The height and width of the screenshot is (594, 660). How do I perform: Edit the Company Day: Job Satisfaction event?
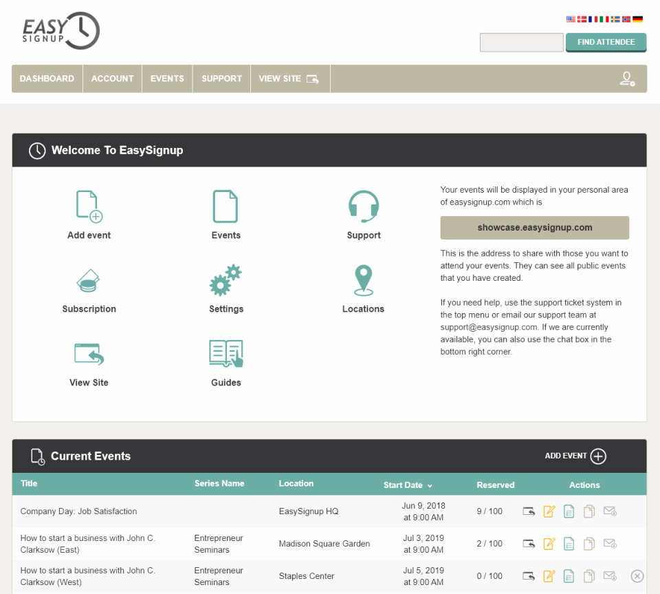click(x=549, y=511)
